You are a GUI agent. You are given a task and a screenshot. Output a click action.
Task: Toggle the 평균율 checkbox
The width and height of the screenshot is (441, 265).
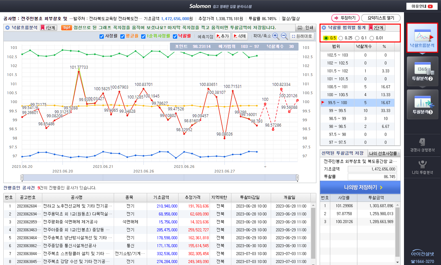tap(122, 36)
